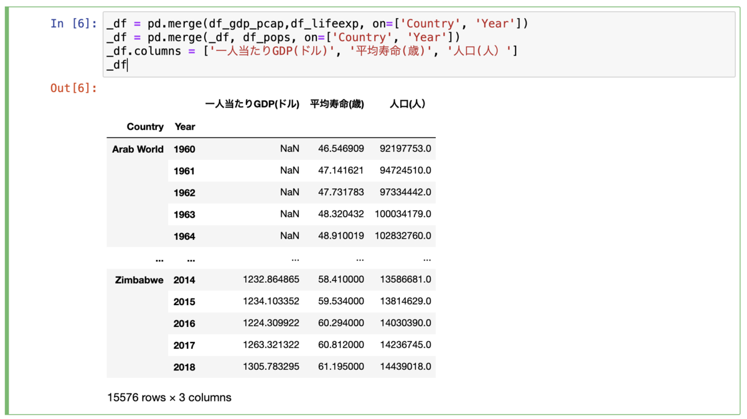Select life expectancy value 59.534000
Screen dimensions: 747x419
coord(341,301)
